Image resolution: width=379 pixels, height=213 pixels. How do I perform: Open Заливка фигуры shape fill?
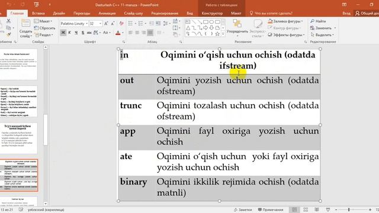(285, 21)
